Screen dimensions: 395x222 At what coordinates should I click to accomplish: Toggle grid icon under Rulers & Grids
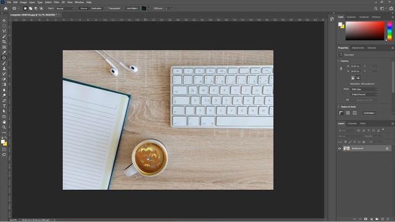point(348,113)
